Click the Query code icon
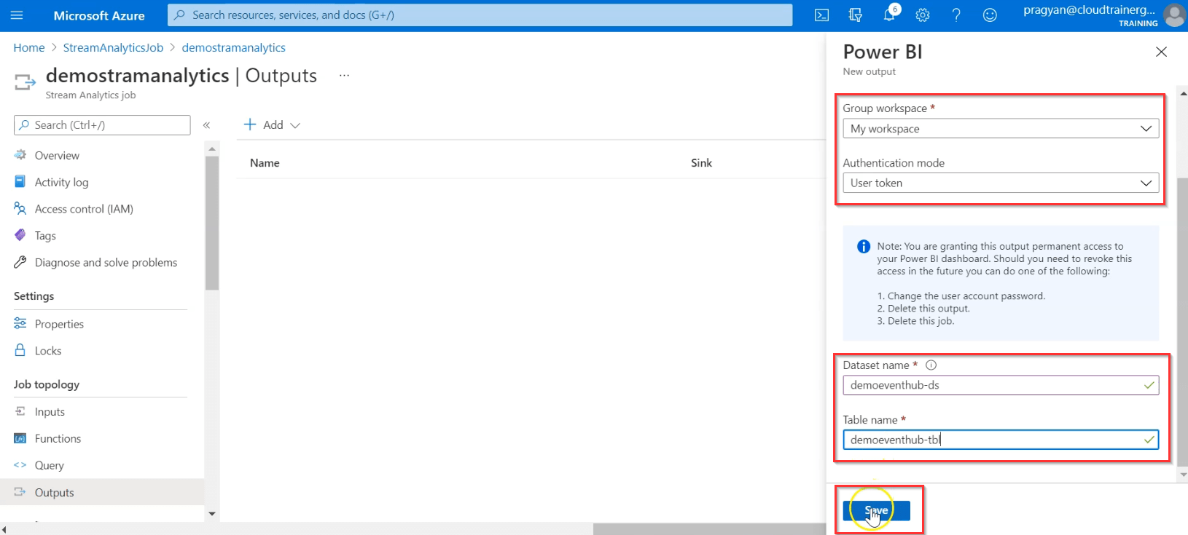Viewport: 1188px width, 535px height. pos(20,465)
